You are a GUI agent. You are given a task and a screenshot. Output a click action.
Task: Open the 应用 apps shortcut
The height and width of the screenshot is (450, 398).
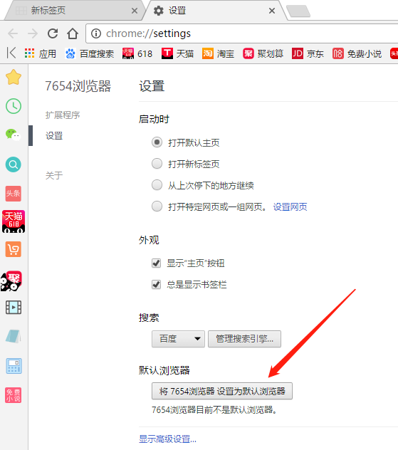[40, 53]
